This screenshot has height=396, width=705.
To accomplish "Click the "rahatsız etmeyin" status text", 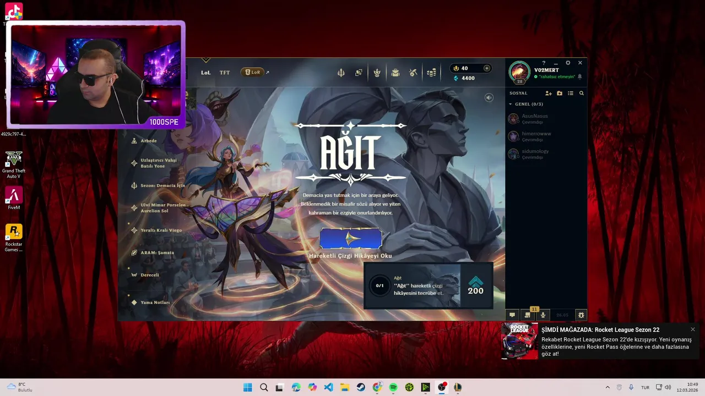I will click(557, 77).
